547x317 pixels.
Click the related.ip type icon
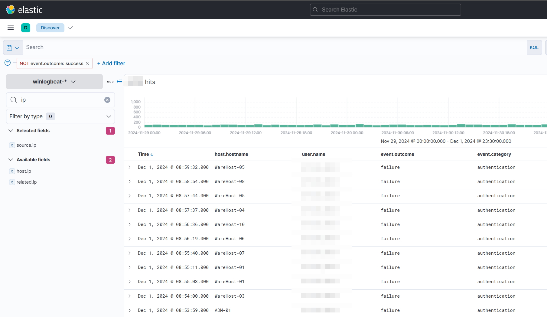click(12, 182)
